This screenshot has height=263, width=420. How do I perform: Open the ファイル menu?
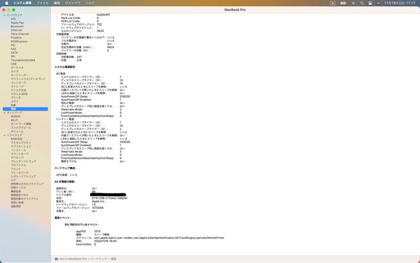click(43, 3)
